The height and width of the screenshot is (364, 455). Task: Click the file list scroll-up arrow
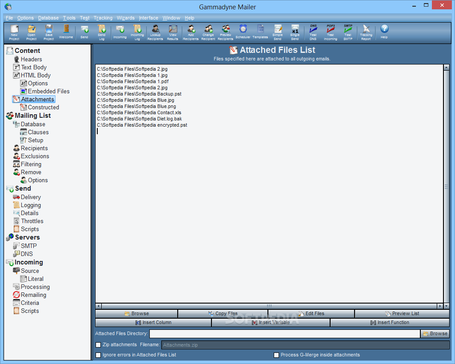446,68
